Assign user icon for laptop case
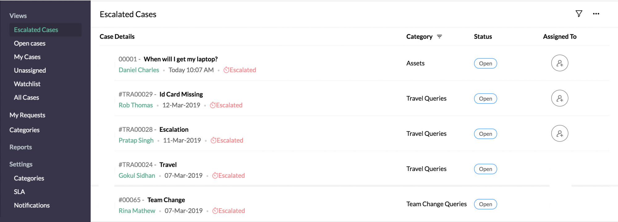Viewport: 618px width, 222px height. (x=560, y=63)
